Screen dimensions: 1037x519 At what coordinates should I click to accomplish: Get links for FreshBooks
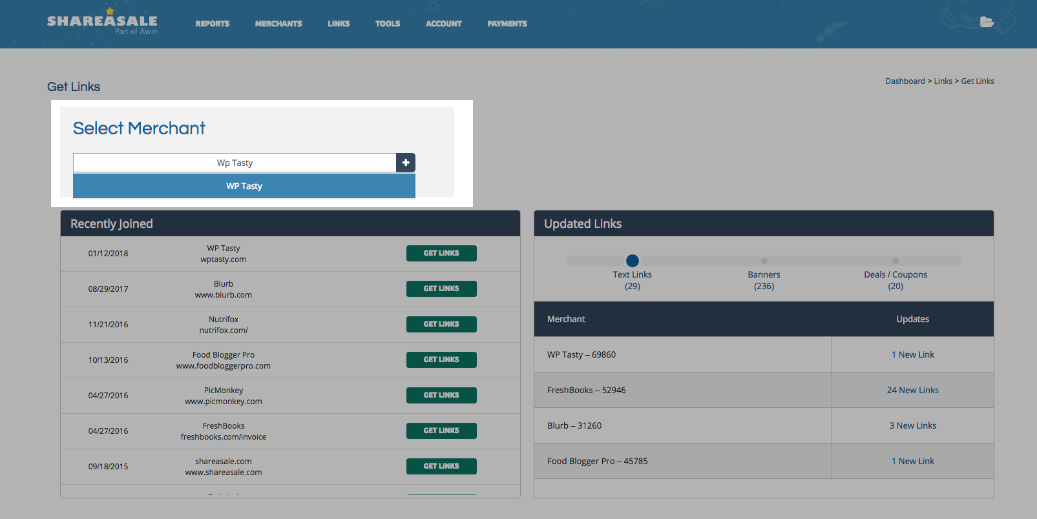click(441, 431)
